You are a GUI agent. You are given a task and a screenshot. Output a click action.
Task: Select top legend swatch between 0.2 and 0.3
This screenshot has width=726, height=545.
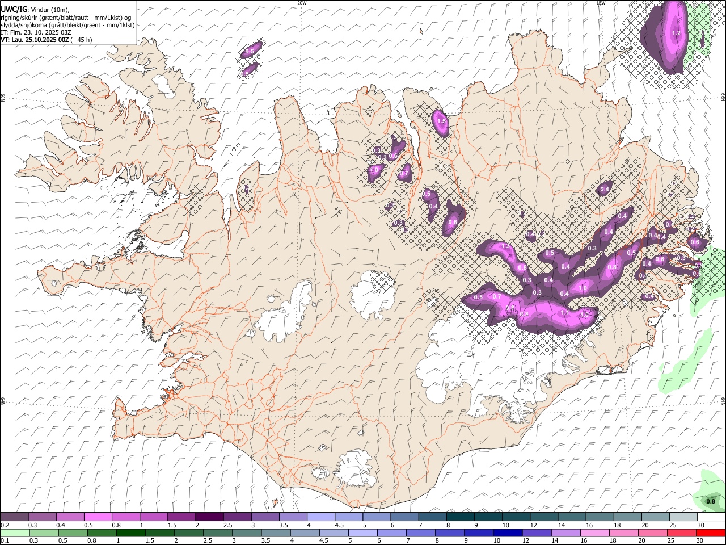(x=15, y=517)
